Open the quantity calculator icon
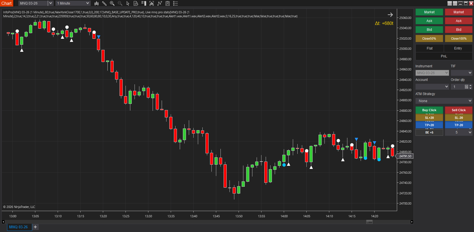474x232 pixels. (x=466, y=87)
